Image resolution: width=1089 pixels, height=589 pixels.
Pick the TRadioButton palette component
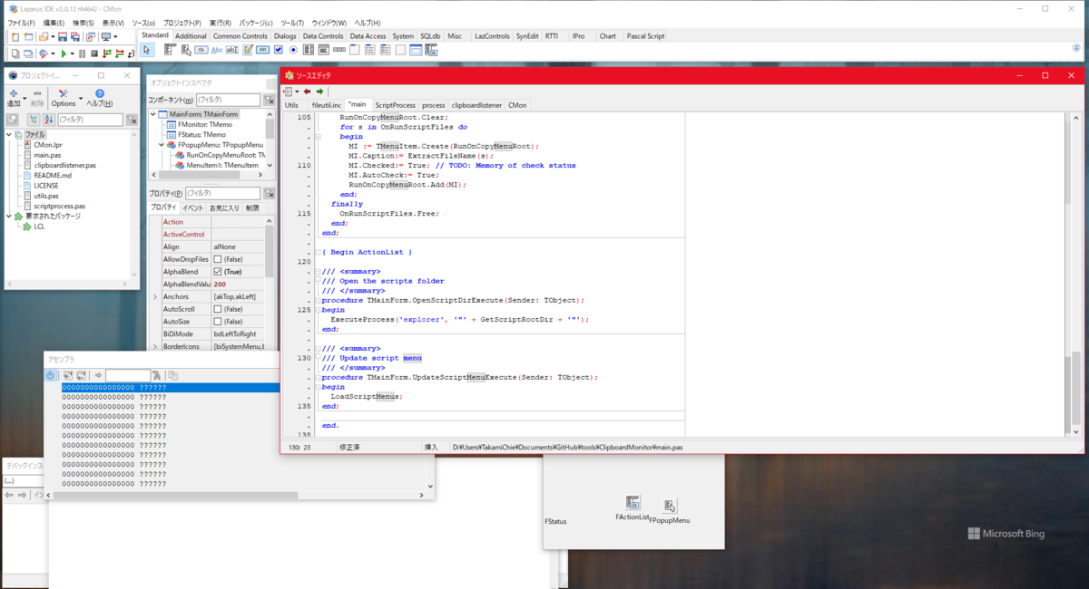tap(293, 50)
